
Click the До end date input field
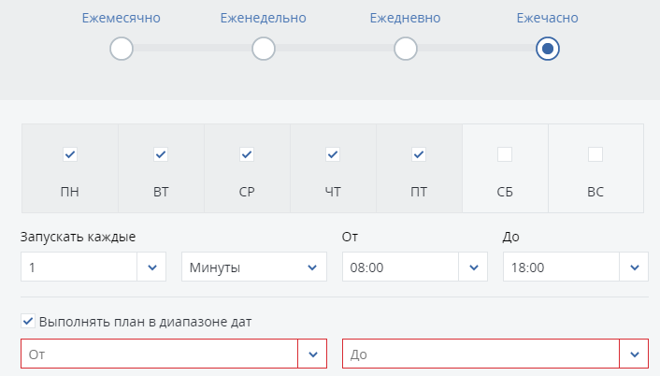[481, 354]
